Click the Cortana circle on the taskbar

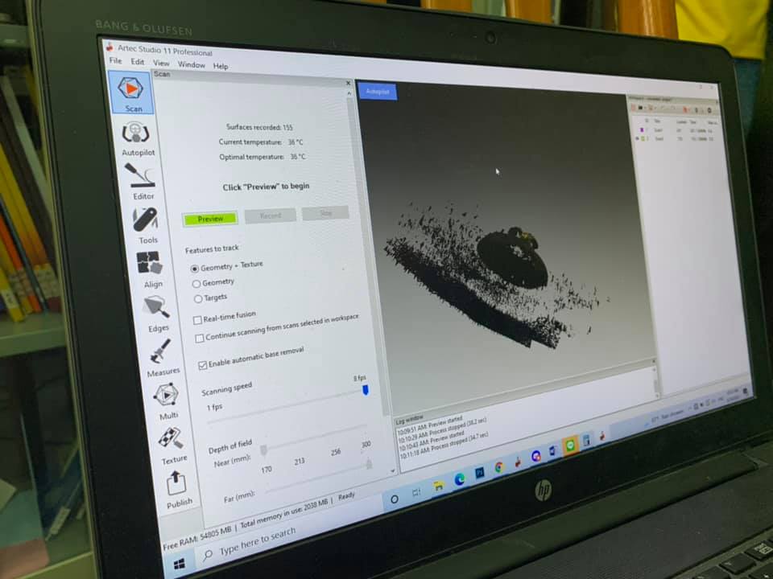395,499
